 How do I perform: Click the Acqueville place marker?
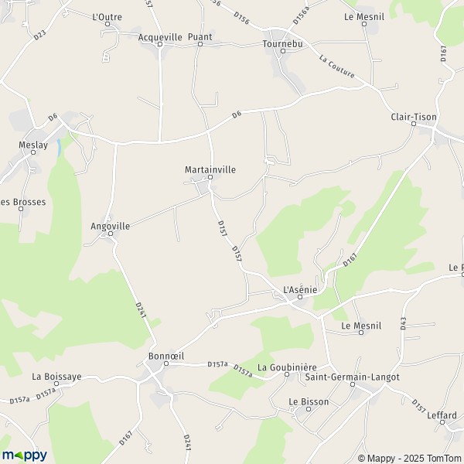click(160, 44)
